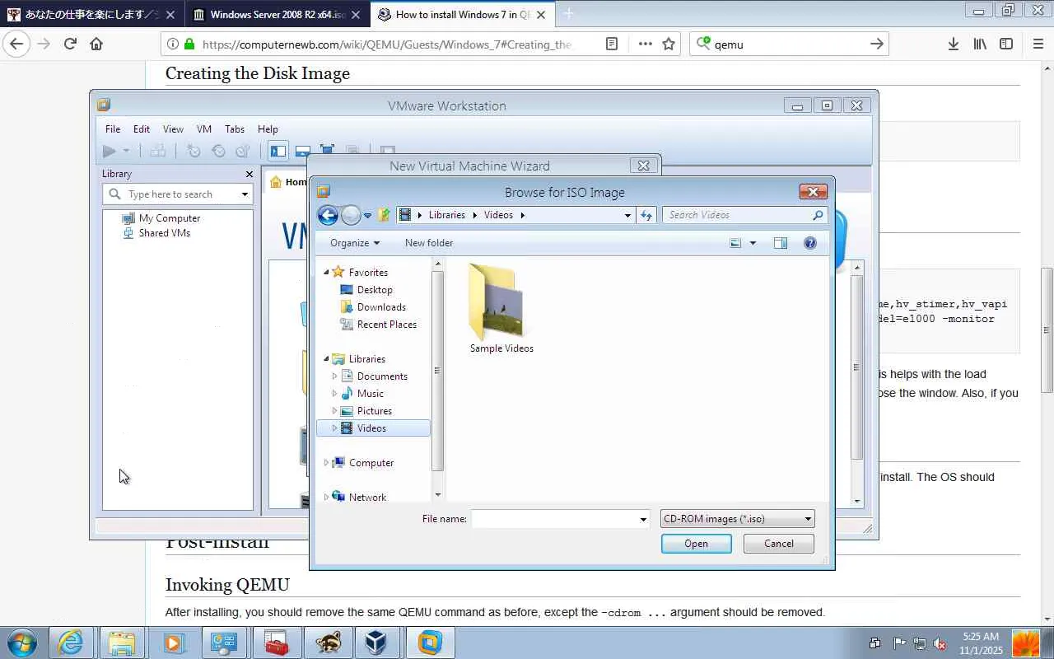The height and width of the screenshot is (659, 1054).
Task: Open snapshot manager icon in VMware toolbar
Action: [243, 151]
